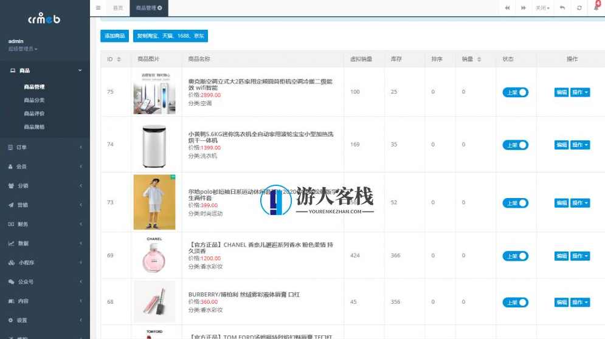Open 操作 dropdown for product 75

(x=580, y=92)
